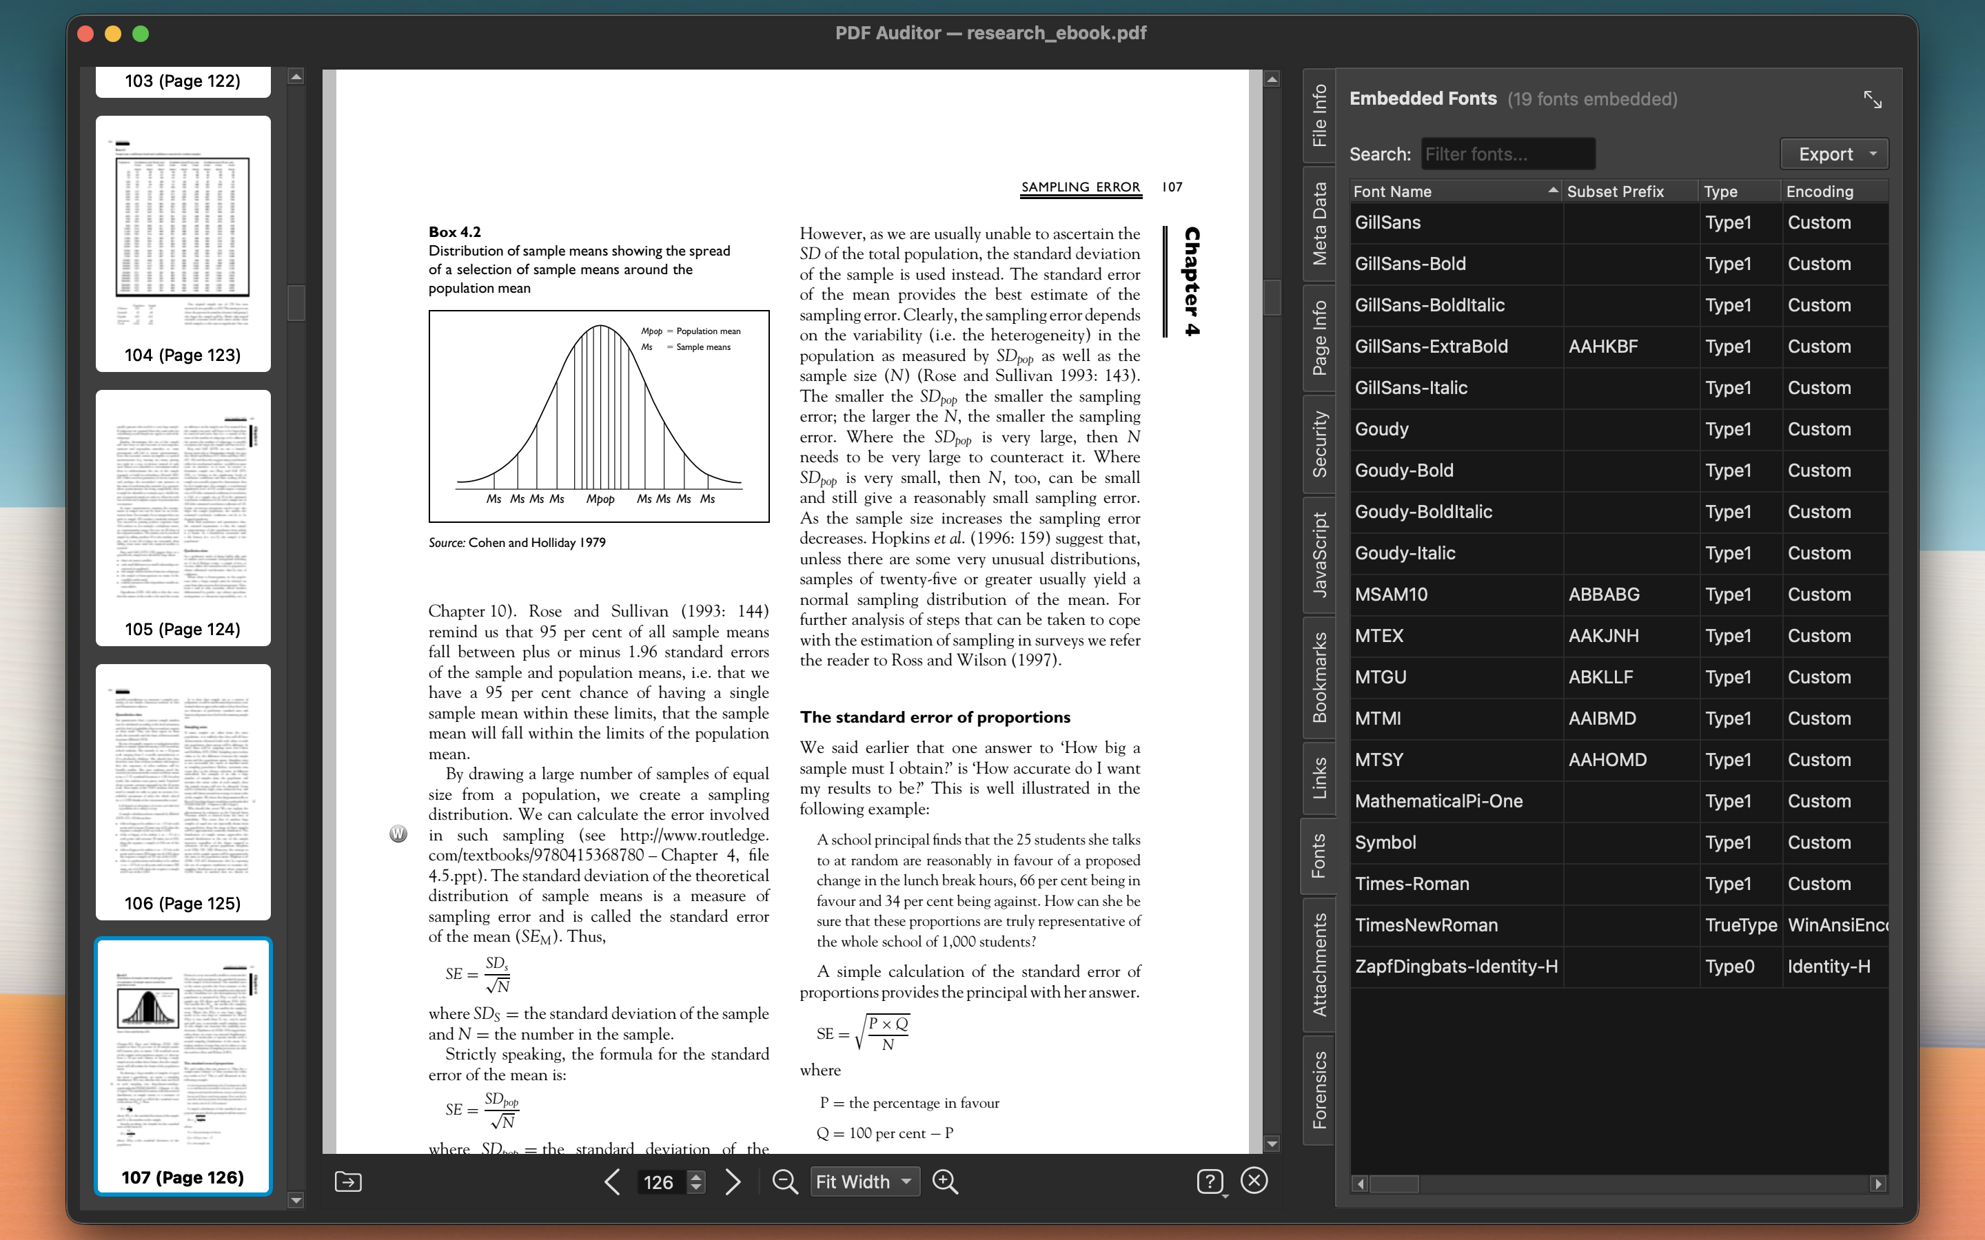Select the thumbnail for page 126
The image size is (1985, 1240).
coord(183,1066)
